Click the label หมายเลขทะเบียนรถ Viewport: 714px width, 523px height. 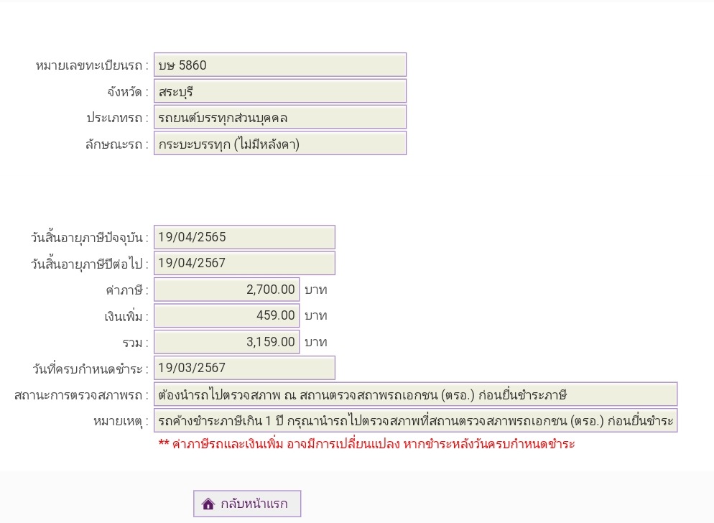click(93, 65)
